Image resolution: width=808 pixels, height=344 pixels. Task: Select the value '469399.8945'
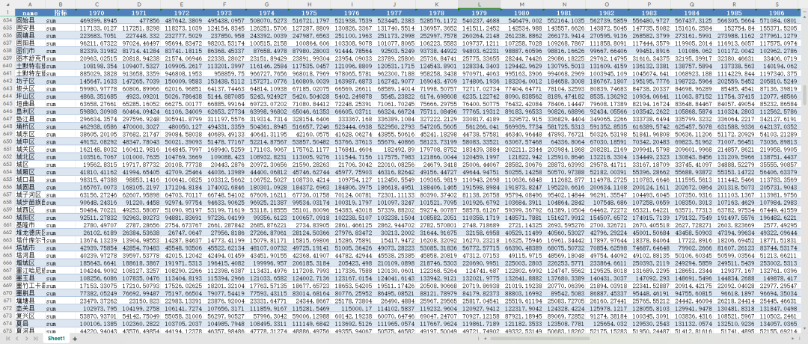pos(97,21)
